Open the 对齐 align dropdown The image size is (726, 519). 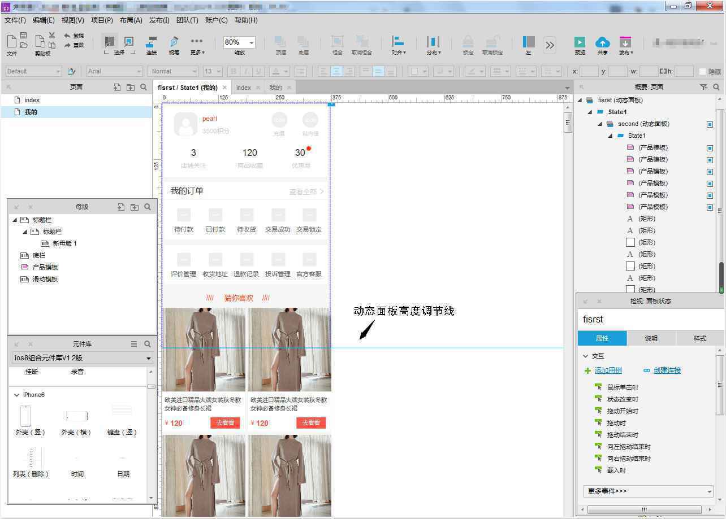coord(399,45)
